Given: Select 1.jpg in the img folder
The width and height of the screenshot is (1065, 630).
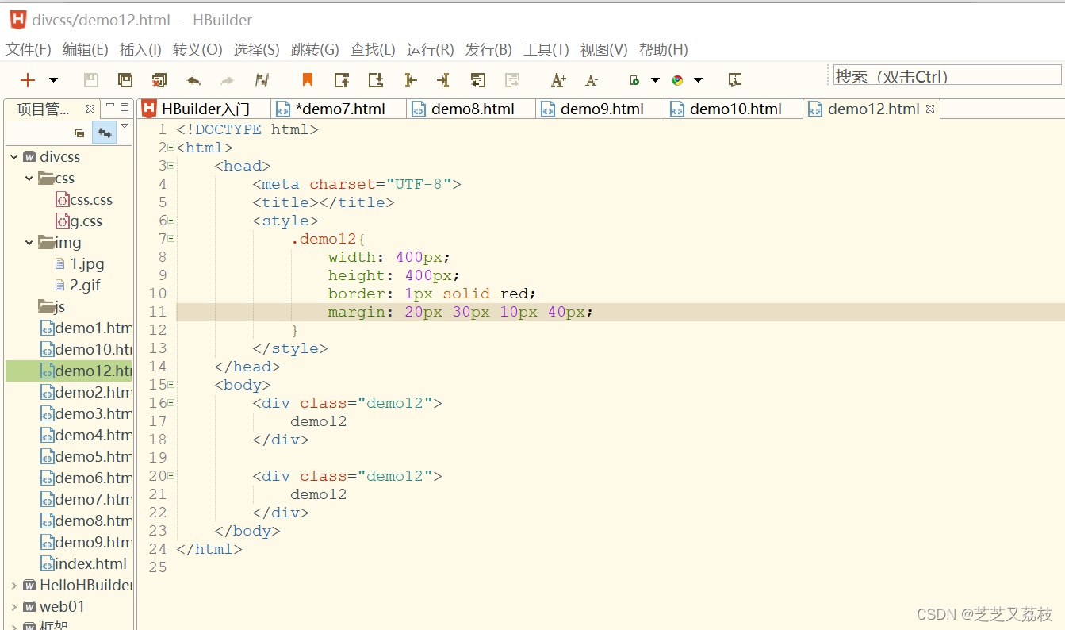Looking at the screenshot, I should (x=80, y=264).
